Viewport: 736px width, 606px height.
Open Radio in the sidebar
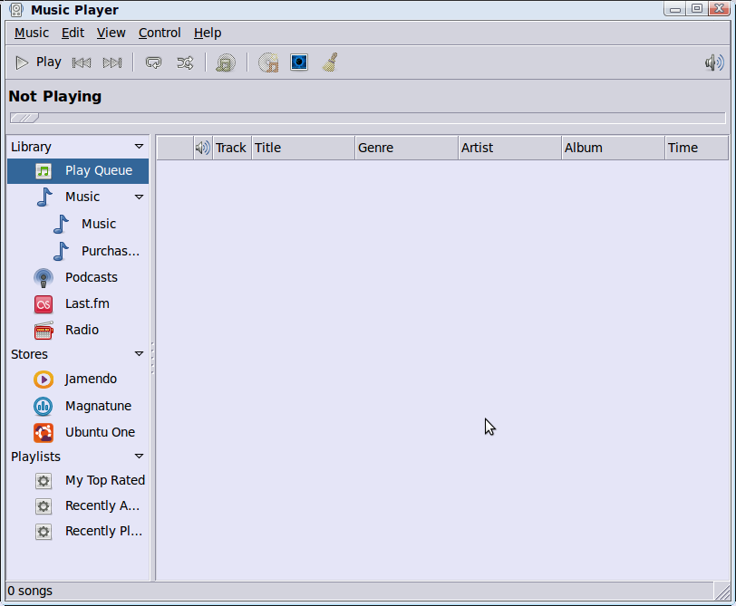[66, 331]
